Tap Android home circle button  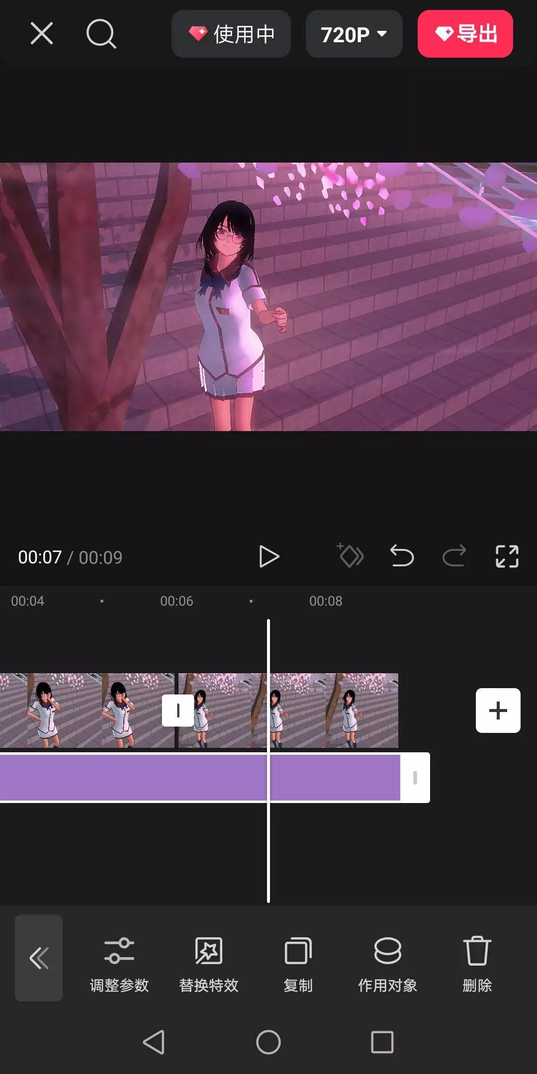click(x=268, y=1042)
